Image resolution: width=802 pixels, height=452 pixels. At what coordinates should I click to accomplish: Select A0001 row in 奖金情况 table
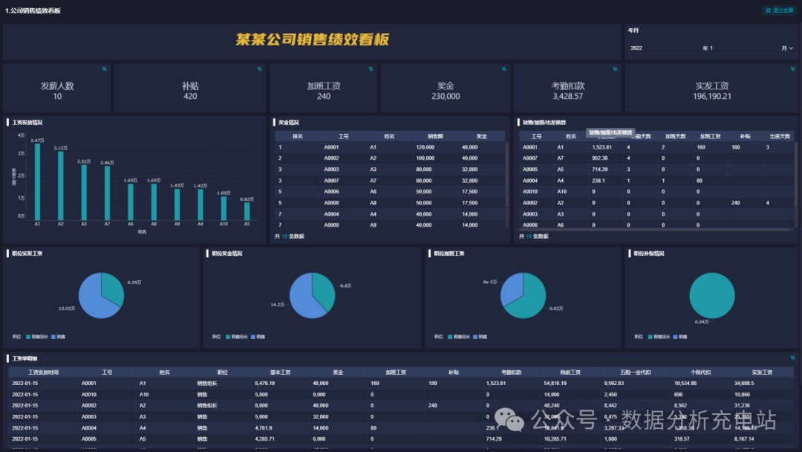391,147
